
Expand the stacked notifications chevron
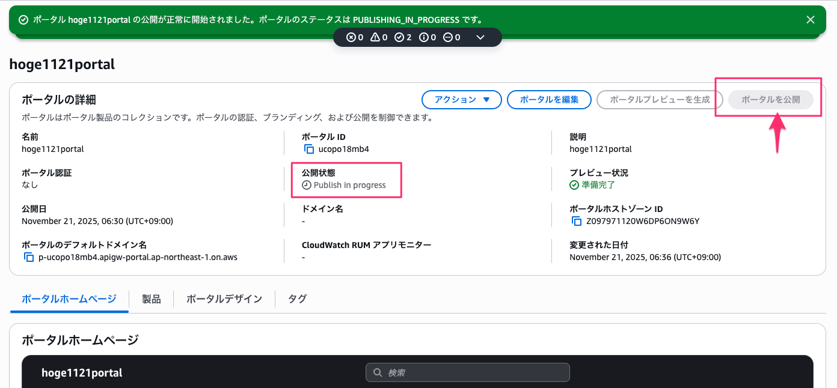(480, 37)
